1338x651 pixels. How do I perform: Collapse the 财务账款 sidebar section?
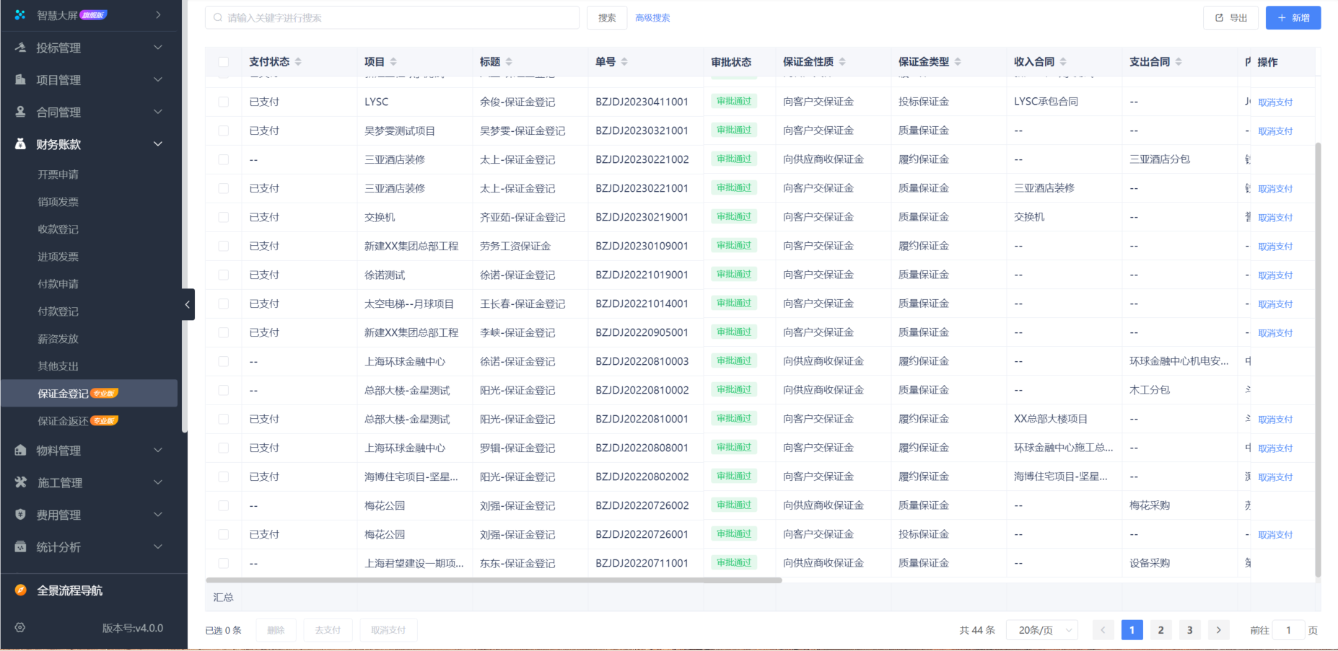87,143
